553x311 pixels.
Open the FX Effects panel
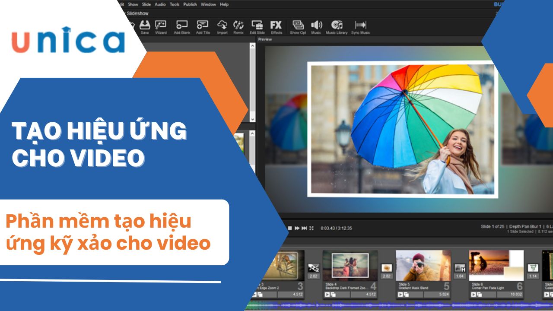pos(276,27)
